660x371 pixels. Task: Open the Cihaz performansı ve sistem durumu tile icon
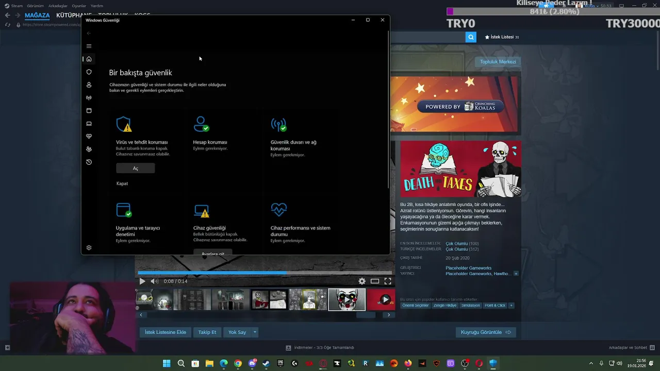point(278,209)
